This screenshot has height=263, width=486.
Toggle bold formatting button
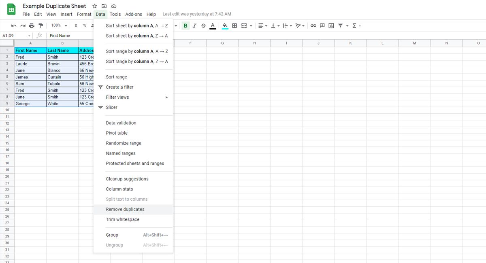click(x=185, y=25)
